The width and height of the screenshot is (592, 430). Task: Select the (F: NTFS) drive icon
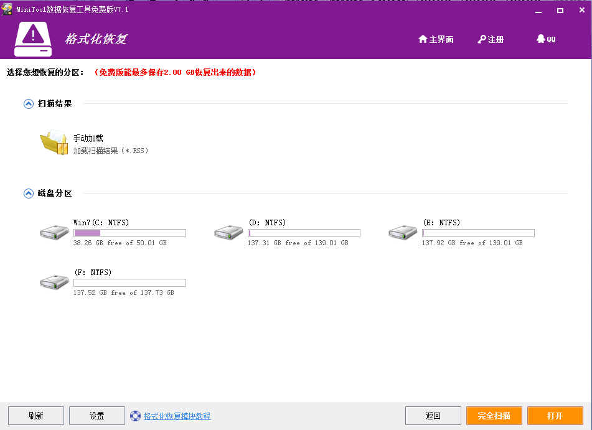pyautogui.click(x=54, y=282)
